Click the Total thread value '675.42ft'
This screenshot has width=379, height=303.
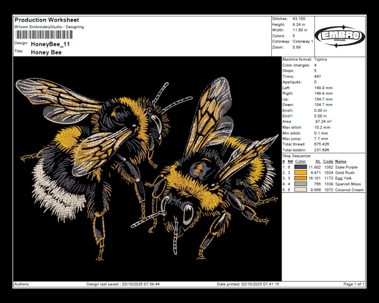pos(321,144)
